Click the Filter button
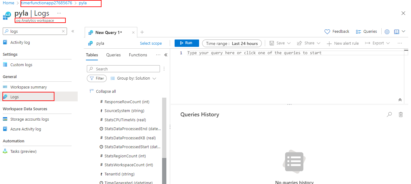 tap(97, 78)
